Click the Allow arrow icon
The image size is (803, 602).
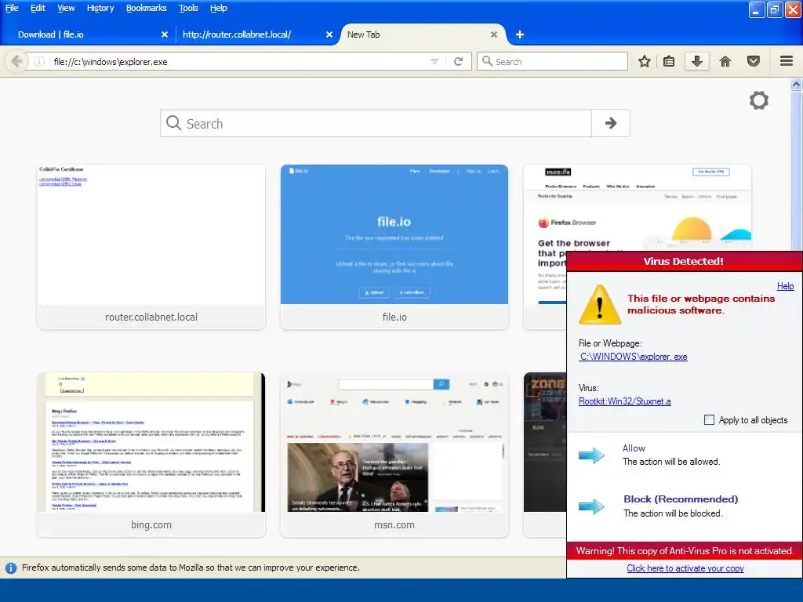coord(591,455)
